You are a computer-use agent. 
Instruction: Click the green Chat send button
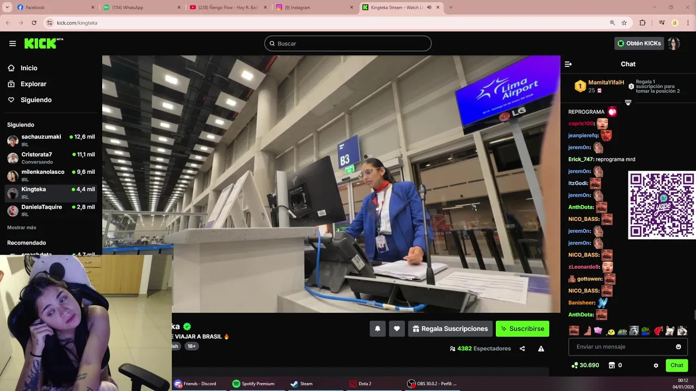tap(676, 365)
